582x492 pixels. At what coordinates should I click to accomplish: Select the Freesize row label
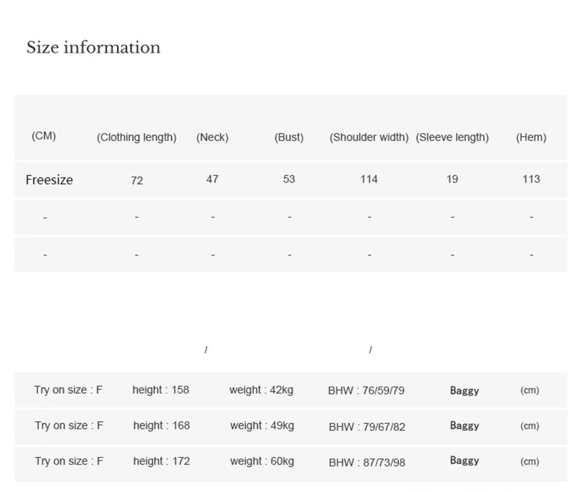click(49, 180)
